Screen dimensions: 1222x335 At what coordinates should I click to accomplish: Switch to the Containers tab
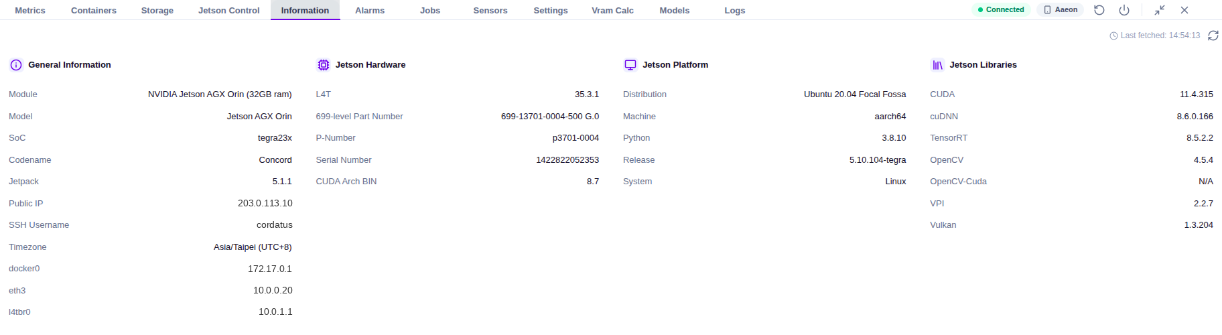click(x=94, y=11)
